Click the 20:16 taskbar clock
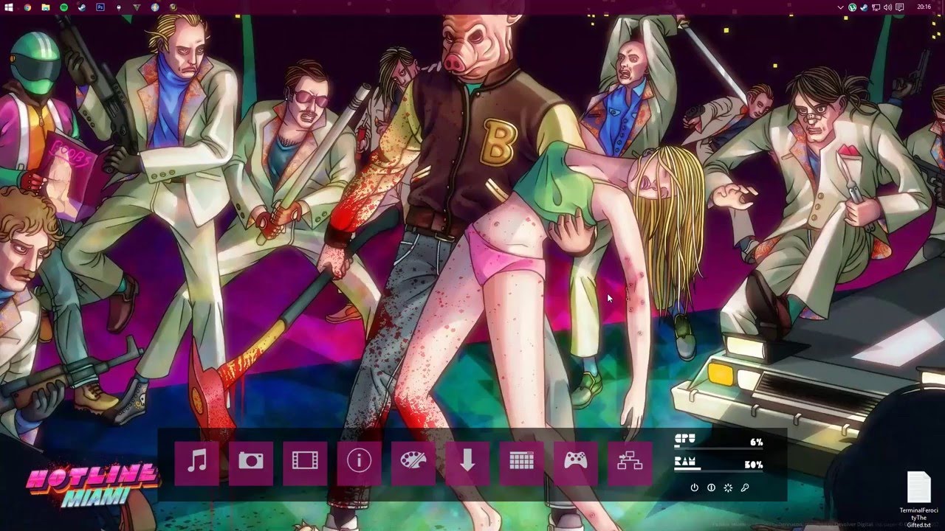 click(x=924, y=7)
